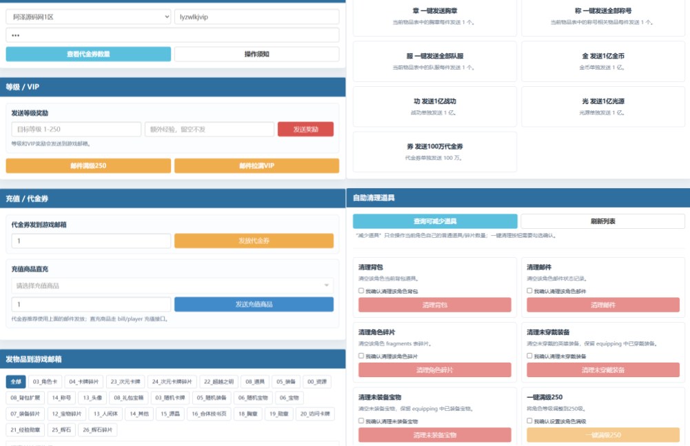Select the 13_头像 category tag
The width and height of the screenshot is (690, 446).
[x=92, y=398]
